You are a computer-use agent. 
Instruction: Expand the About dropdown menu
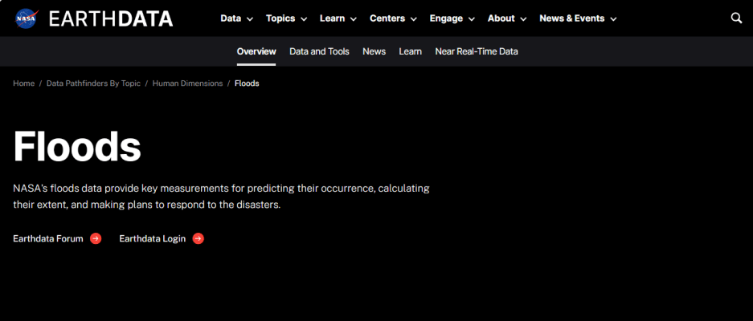507,18
